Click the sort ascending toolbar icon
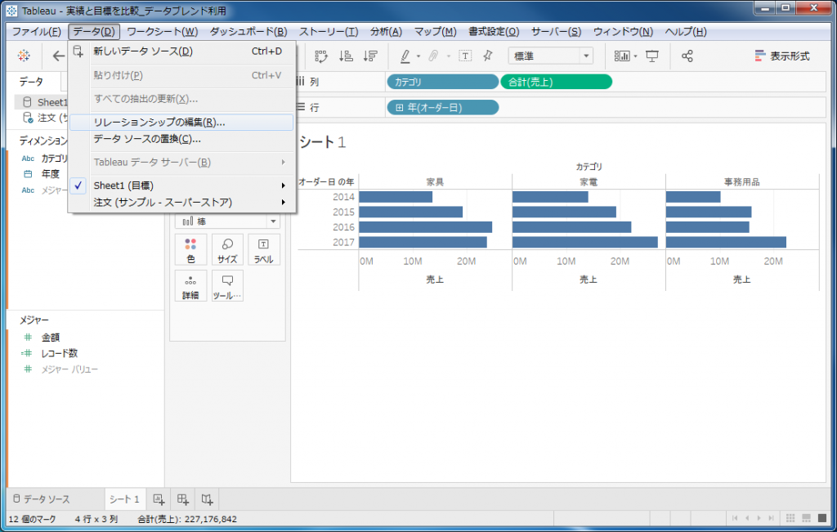The width and height of the screenshot is (837, 532). point(346,56)
